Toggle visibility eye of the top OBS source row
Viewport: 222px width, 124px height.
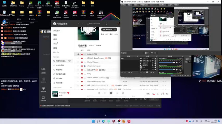click(152, 59)
